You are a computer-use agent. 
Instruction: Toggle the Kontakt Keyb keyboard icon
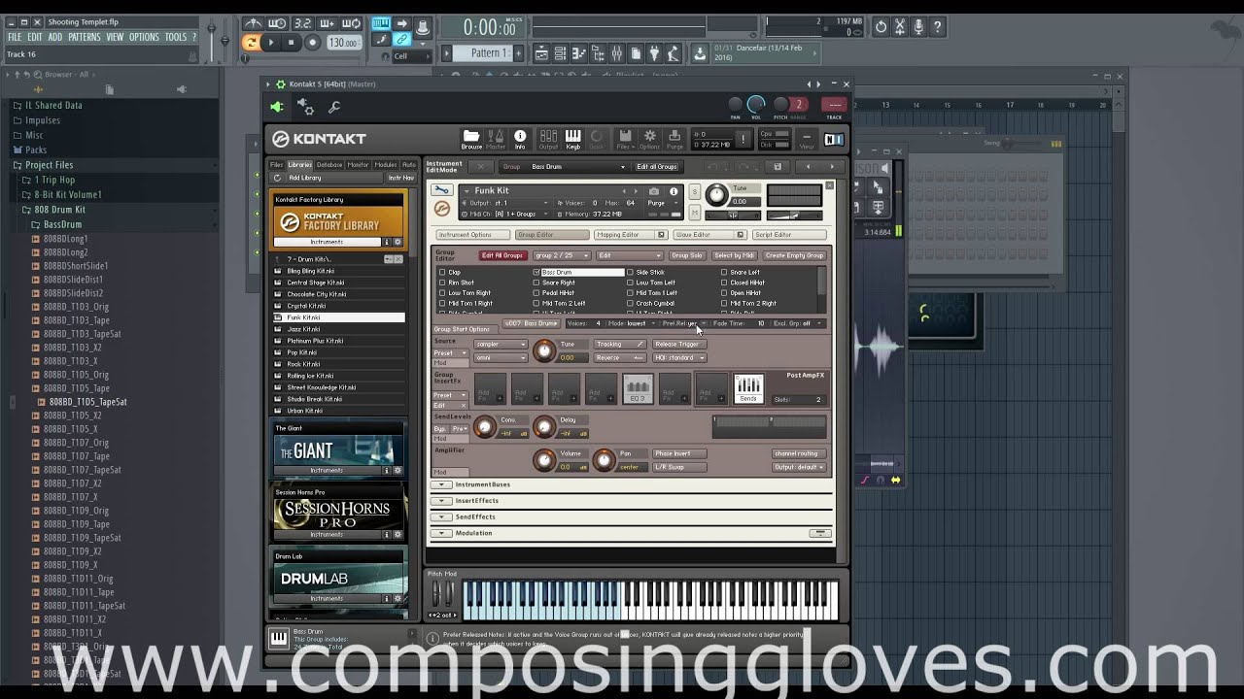pos(572,139)
